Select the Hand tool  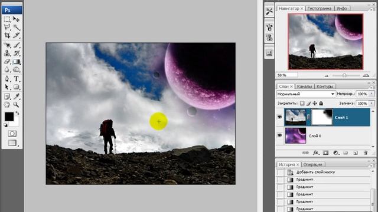pos(7,105)
